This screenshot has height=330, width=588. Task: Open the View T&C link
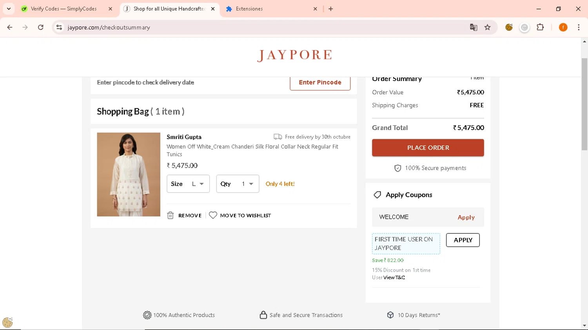(x=394, y=278)
